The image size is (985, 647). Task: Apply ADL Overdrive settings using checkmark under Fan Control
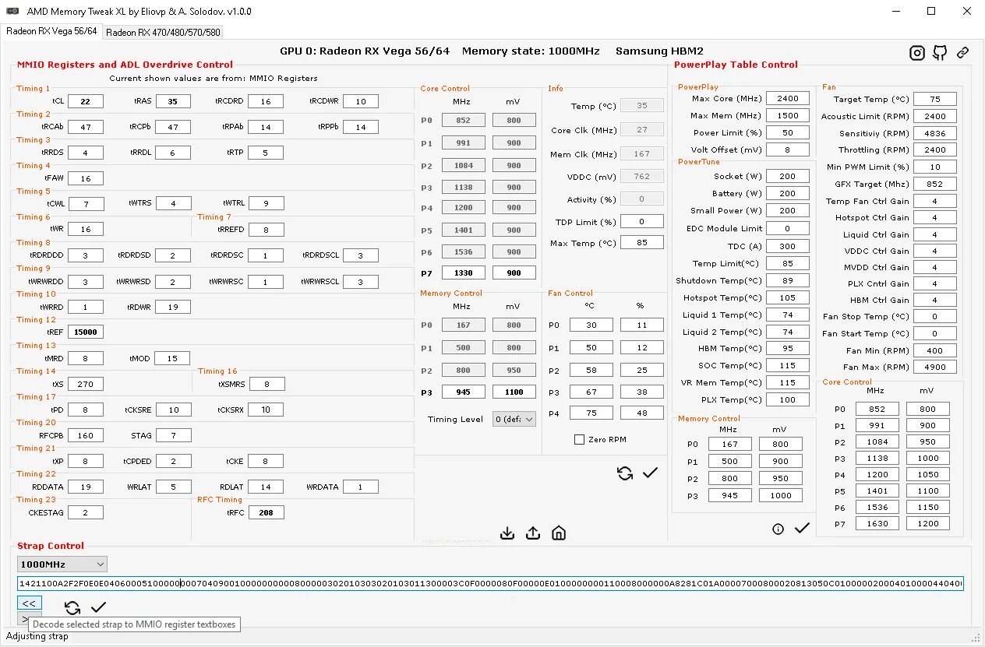click(650, 473)
